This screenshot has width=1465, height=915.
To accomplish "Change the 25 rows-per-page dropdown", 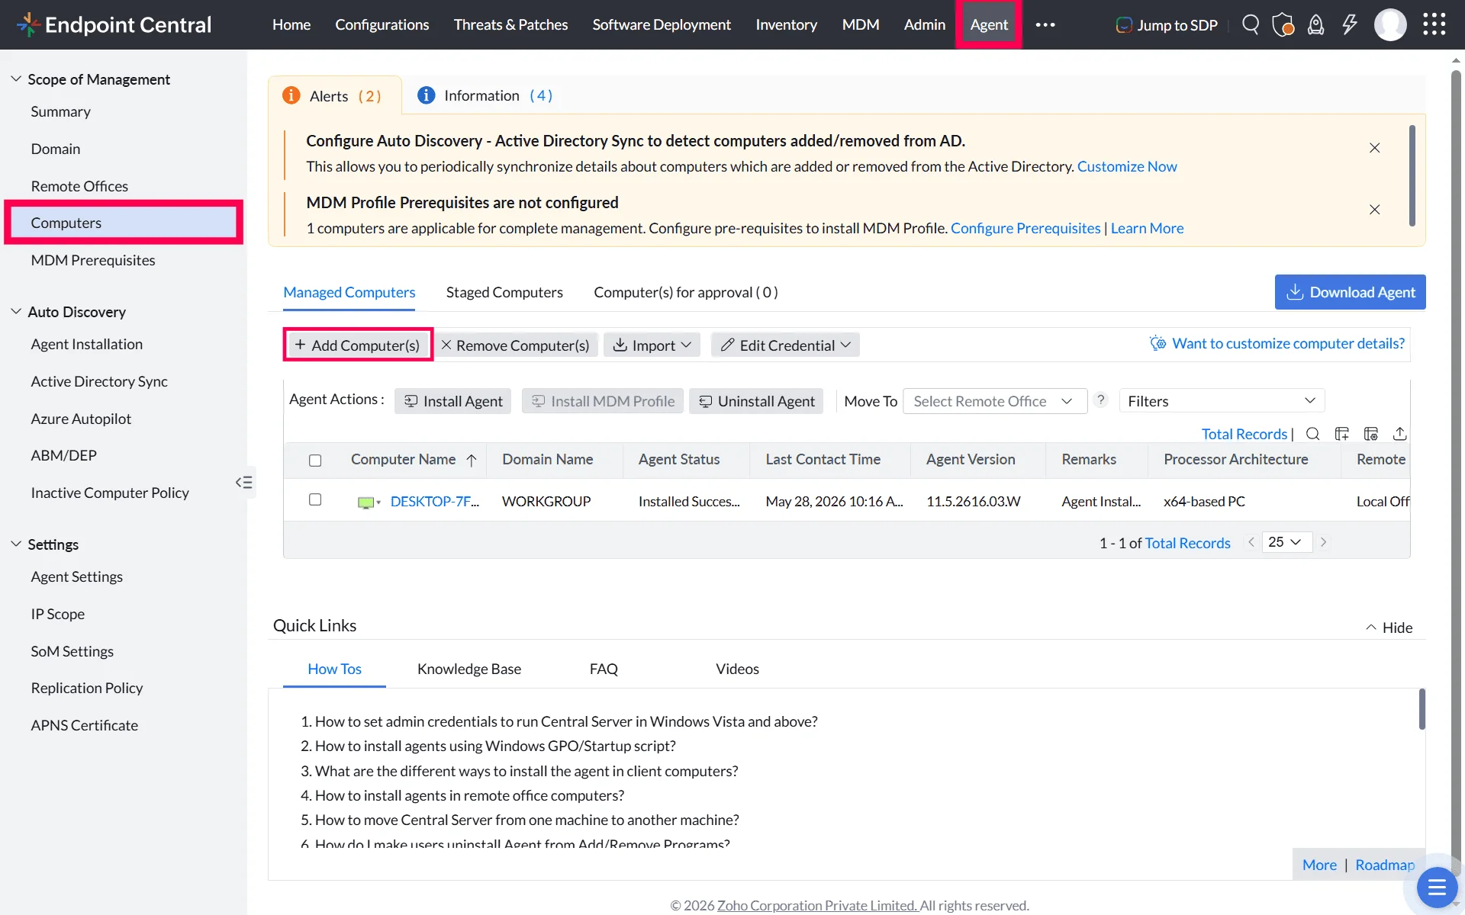I will click(x=1286, y=542).
